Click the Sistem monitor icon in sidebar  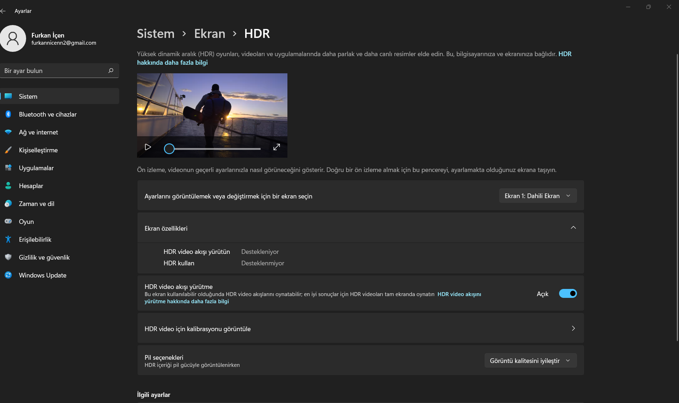[8, 96]
